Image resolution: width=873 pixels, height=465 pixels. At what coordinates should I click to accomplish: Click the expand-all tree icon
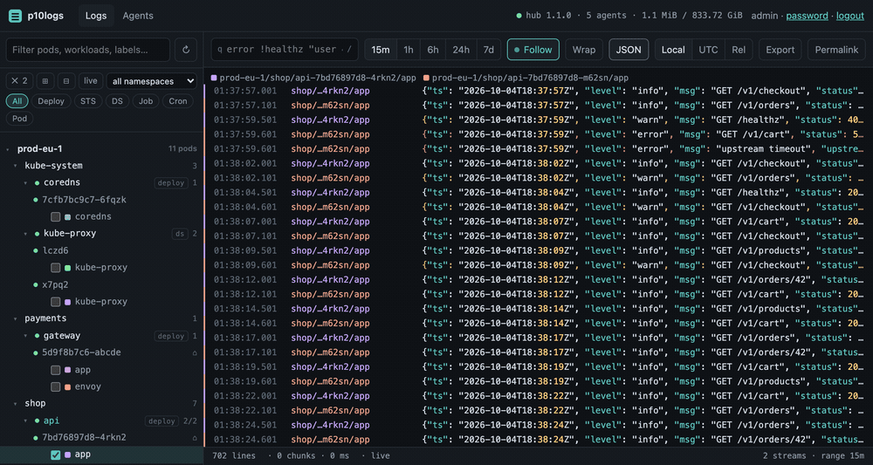point(45,81)
